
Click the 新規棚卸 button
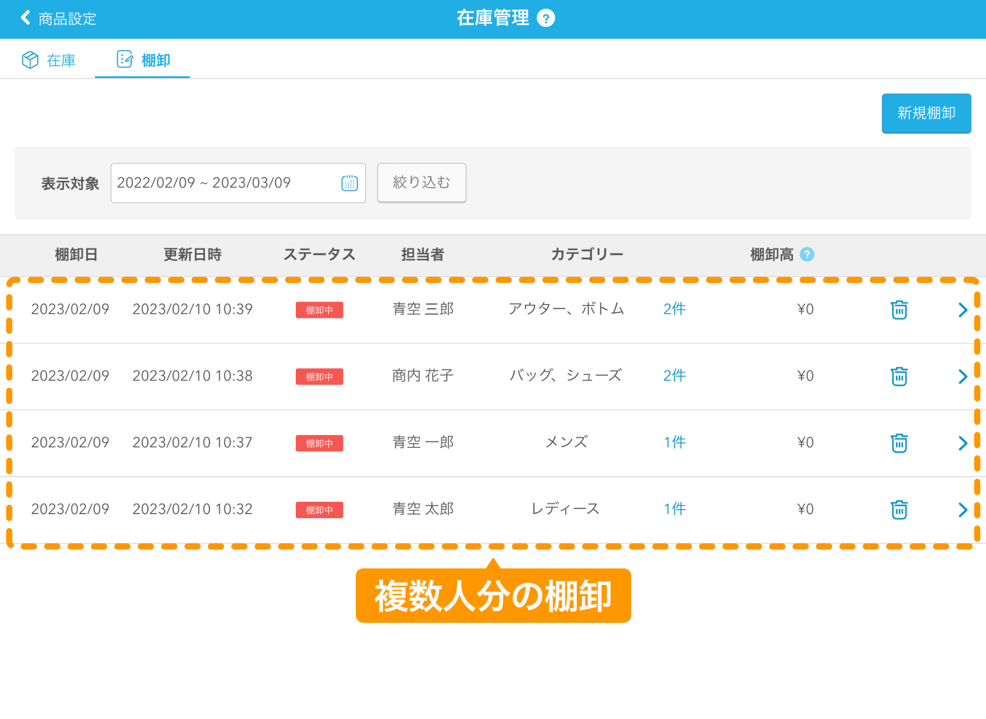(x=926, y=113)
